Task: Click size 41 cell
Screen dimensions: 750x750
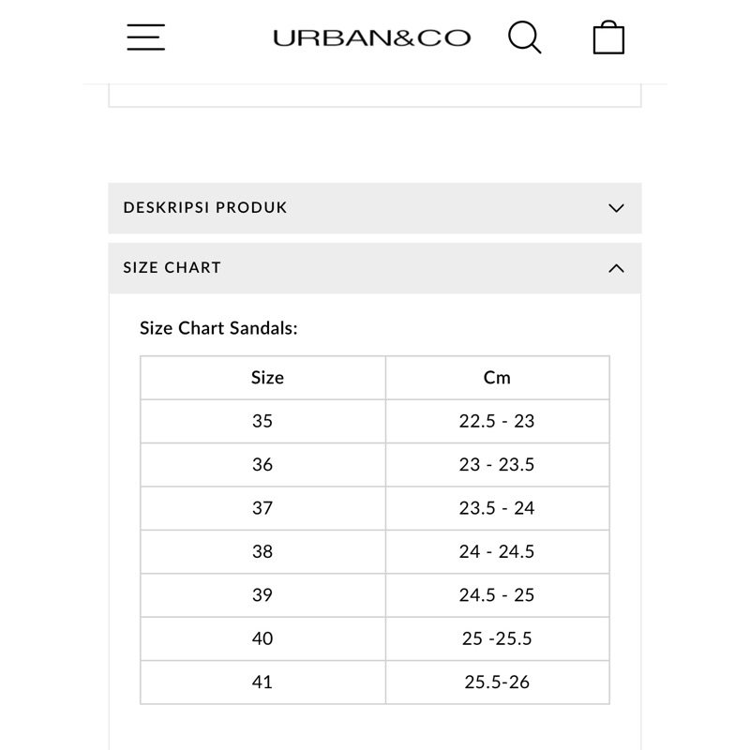Action: (x=262, y=682)
